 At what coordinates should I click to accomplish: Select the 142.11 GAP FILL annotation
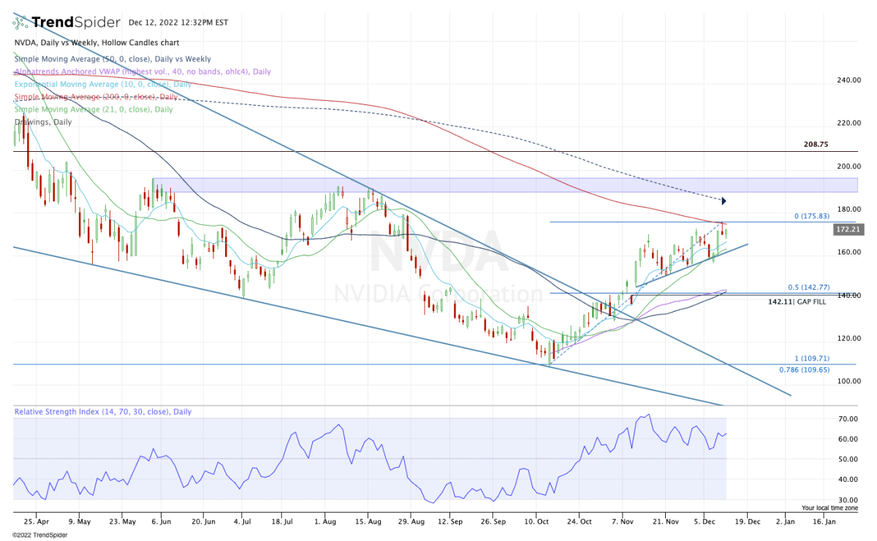[797, 302]
